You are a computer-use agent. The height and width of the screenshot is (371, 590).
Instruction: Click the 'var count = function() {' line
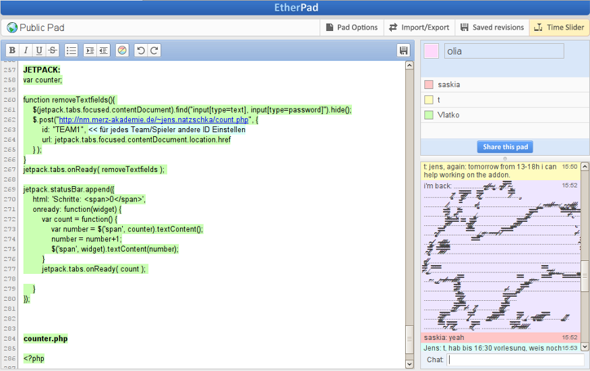(80, 219)
